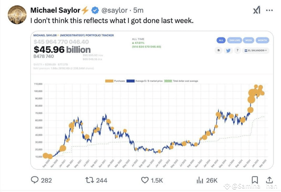Switch to the MONTH time range tab
Viewport: 281px width, 192px height.
tap(262, 40)
